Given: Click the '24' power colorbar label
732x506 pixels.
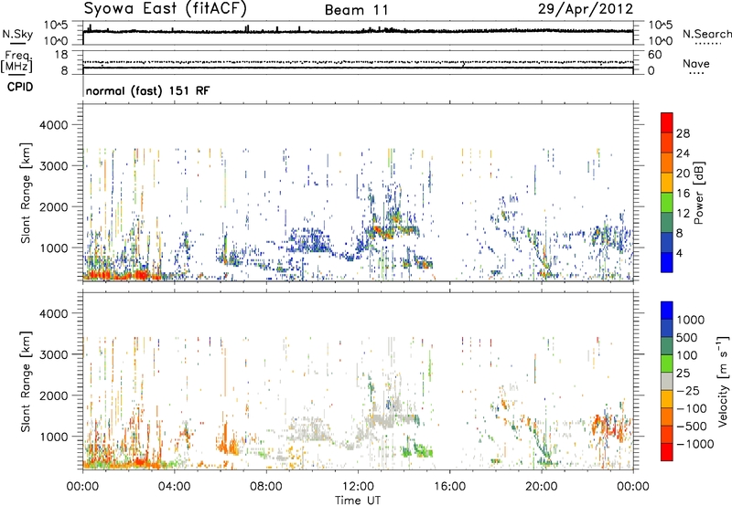Looking at the screenshot, I should pyautogui.click(x=683, y=153).
